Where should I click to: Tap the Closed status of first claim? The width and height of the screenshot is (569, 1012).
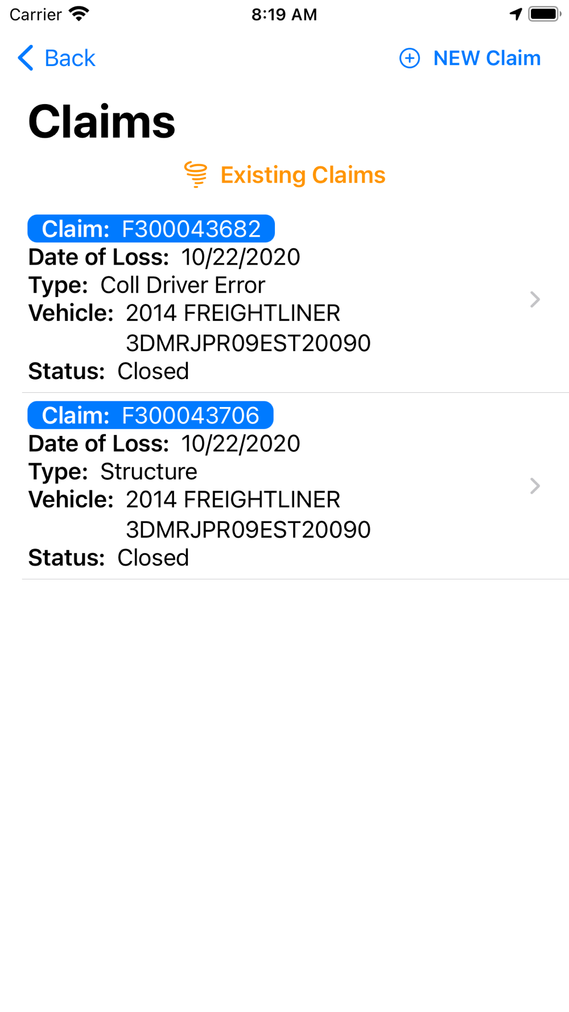[x=152, y=371]
